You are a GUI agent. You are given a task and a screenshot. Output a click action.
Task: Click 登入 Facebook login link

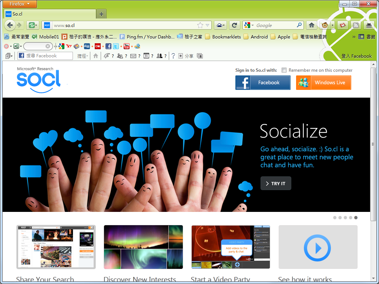[356, 56]
